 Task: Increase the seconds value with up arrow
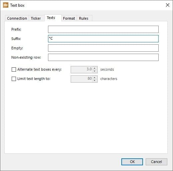tap(95, 68)
